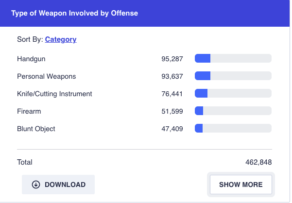Click the Firearm progress bar
292x203 pixels.
pos(233,111)
